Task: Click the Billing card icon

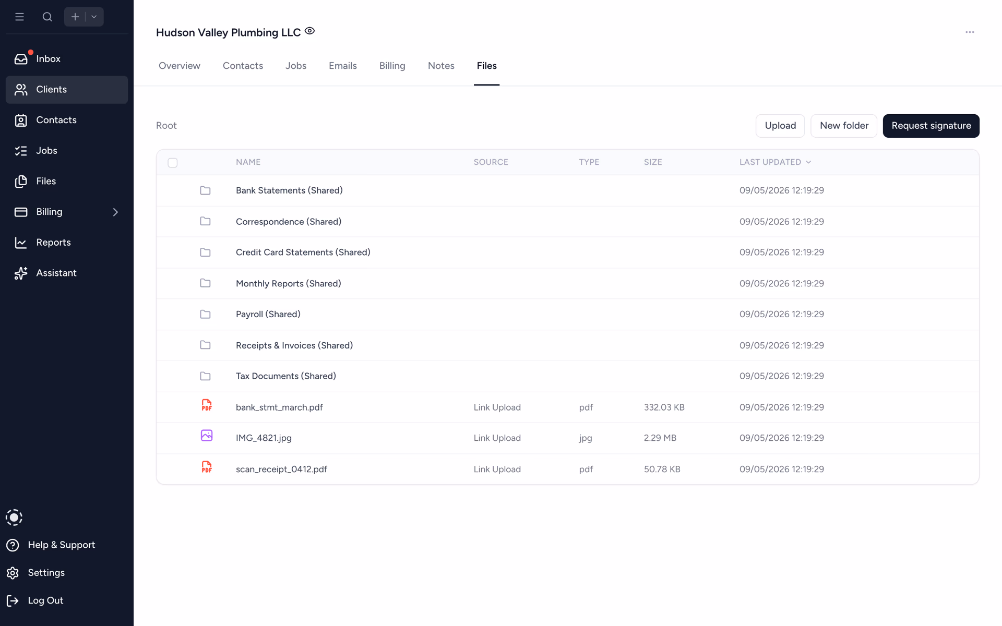Action: point(21,212)
